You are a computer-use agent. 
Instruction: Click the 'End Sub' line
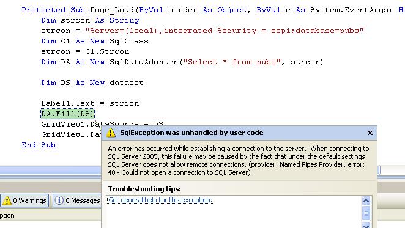tap(39, 145)
